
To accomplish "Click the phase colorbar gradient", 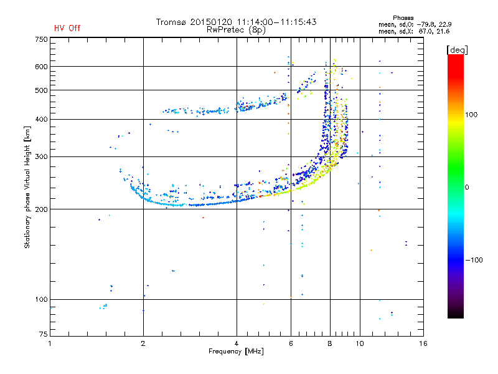I will tap(456, 186).
